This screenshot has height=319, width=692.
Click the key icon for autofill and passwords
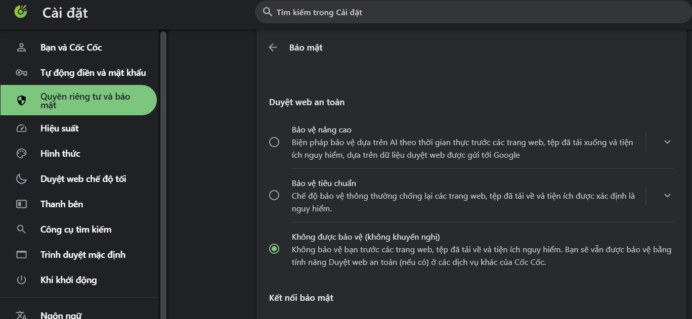click(x=21, y=73)
